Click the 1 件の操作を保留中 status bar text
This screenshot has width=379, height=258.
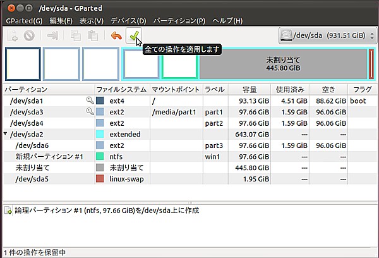click(x=35, y=252)
